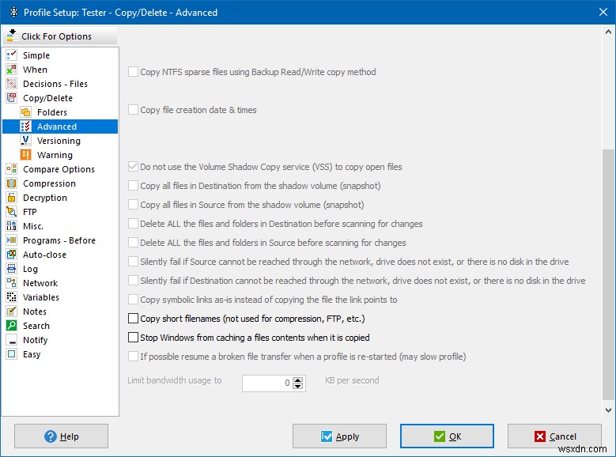Toggle Stop Windows from caching checkbox
The image size is (616, 457).
133,338
